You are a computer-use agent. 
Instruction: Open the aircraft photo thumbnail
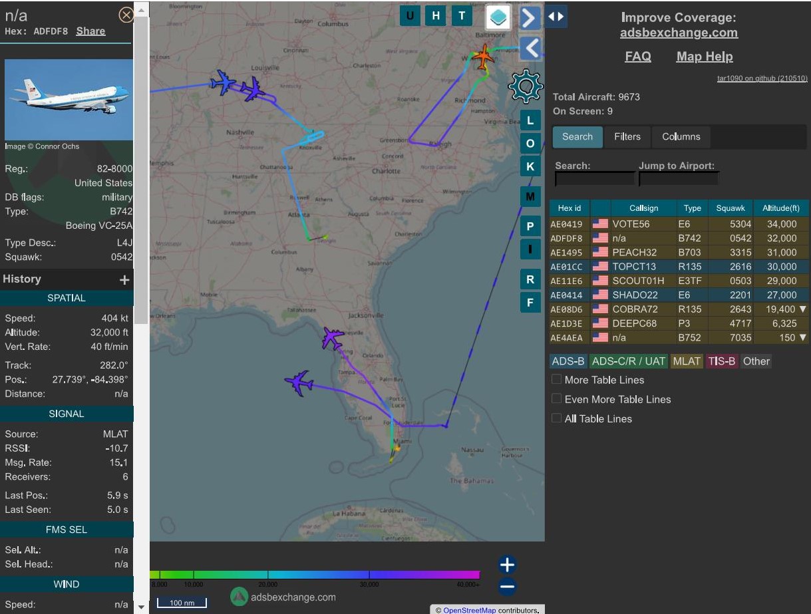pos(69,100)
